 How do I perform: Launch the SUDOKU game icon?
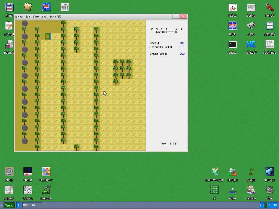click(9, 190)
